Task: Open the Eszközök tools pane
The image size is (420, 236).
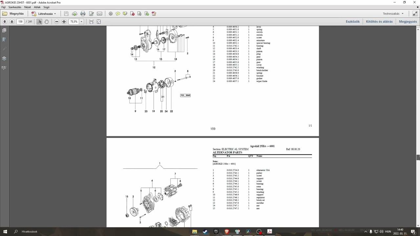Action: click(x=353, y=22)
